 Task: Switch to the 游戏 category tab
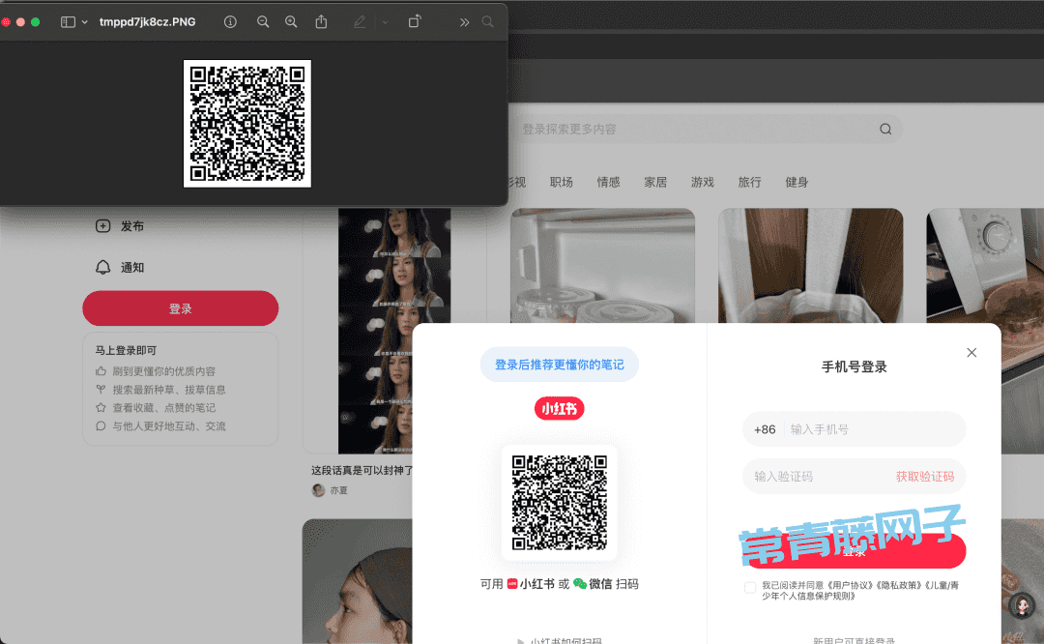703,182
